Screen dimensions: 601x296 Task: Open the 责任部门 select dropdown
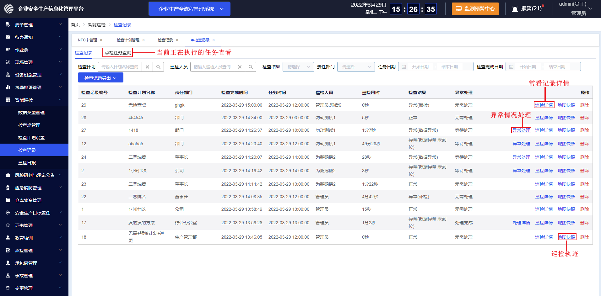[356, 67]
